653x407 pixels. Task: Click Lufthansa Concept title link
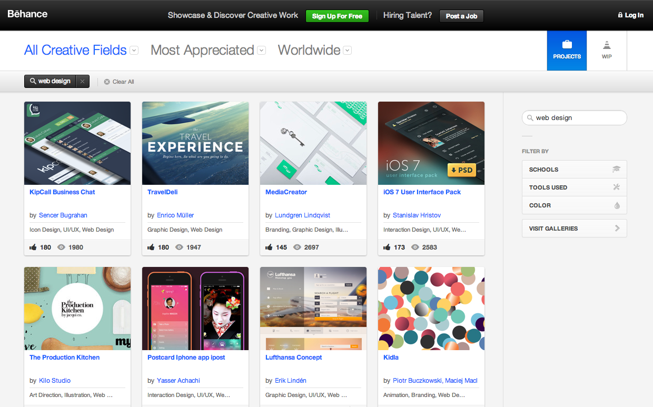(293, 358)
